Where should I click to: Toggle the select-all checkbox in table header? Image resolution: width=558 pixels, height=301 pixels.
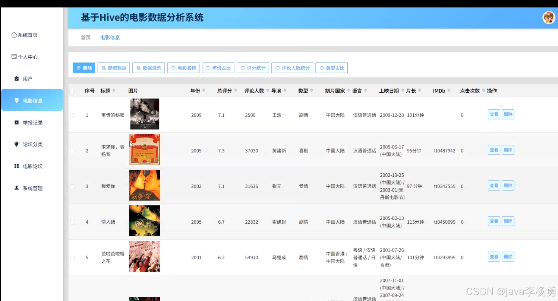pyautogui.click(x=72, y=91)
